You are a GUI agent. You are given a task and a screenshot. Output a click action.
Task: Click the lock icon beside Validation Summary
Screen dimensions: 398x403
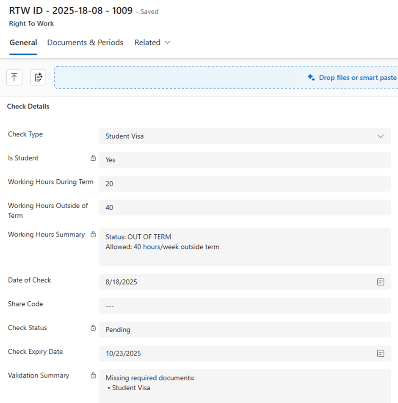(x=93, y=375)
